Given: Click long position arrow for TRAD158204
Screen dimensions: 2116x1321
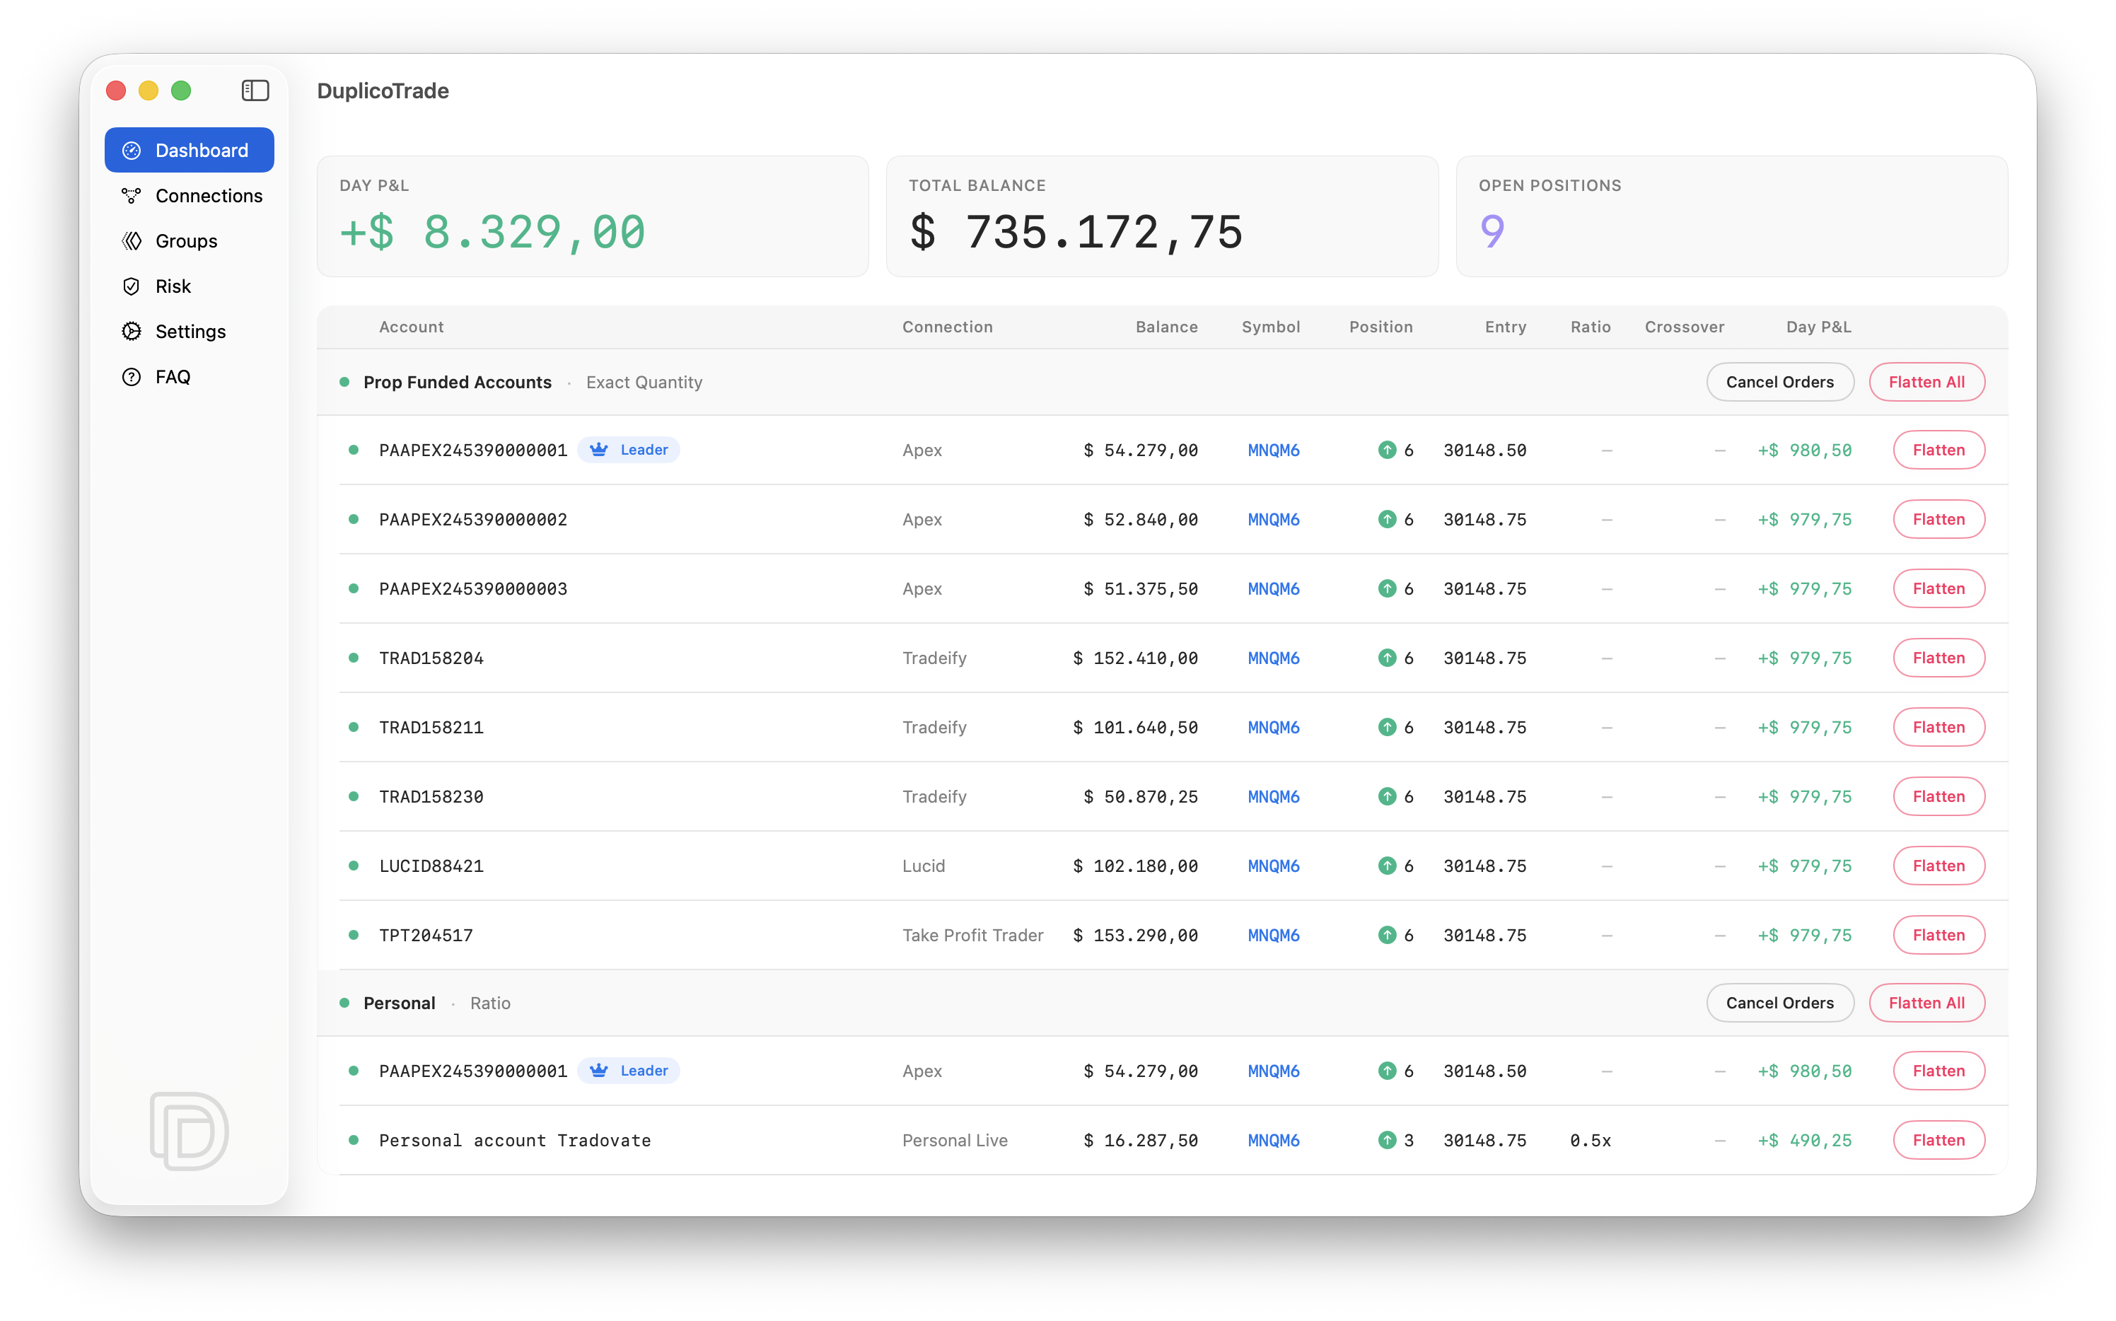Looking at the screenshot, I should 1386,658.
